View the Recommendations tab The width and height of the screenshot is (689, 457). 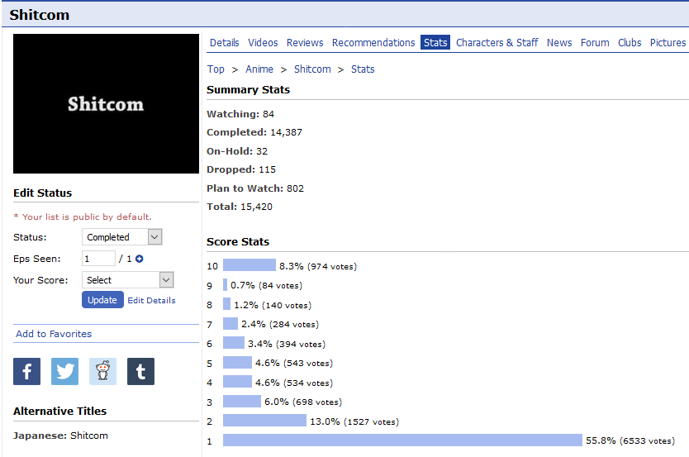pyautogui.click(x=373, y=43)
